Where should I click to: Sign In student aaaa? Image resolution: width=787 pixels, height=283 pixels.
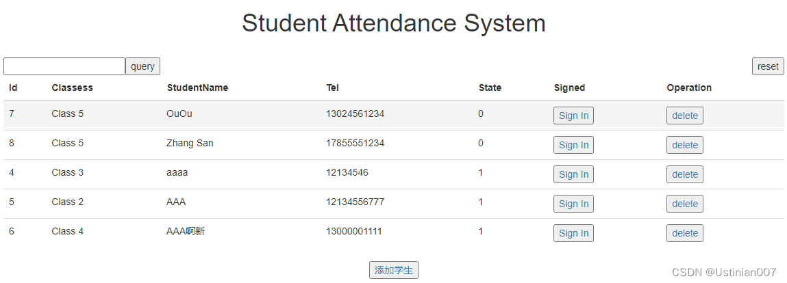pos(574,174)
